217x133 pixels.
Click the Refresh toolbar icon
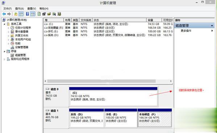coord(39,14)
